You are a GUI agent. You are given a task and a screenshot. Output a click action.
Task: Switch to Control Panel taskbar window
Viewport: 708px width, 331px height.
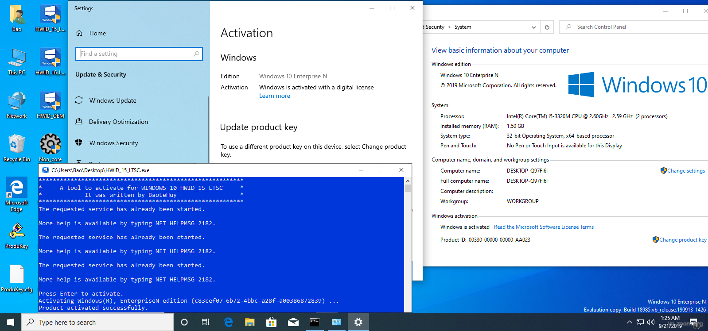(336, 322)
